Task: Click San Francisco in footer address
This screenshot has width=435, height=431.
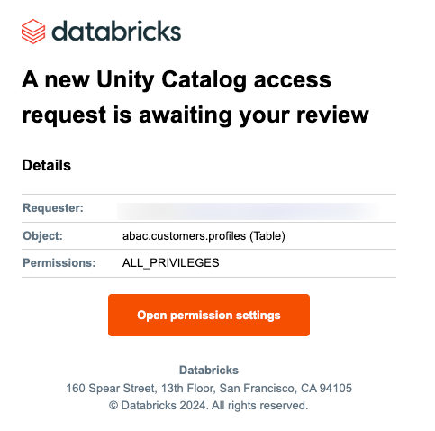Action: click(x=258, y=389)
